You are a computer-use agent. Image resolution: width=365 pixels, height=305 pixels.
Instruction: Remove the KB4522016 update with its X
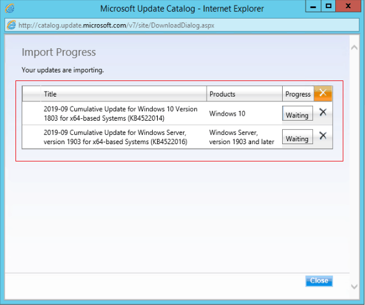pyautogui.click(x=323, y=135)
